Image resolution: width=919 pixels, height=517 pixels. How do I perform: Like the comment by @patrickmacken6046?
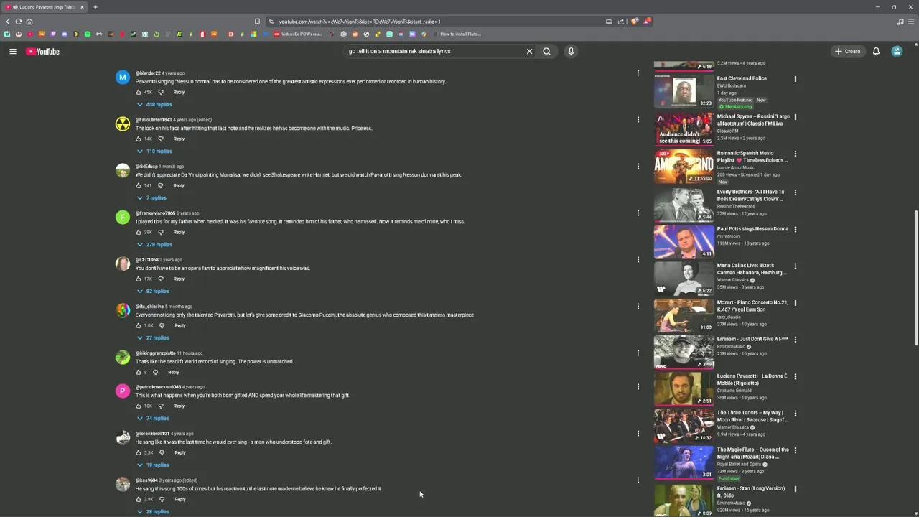(139, 406)
